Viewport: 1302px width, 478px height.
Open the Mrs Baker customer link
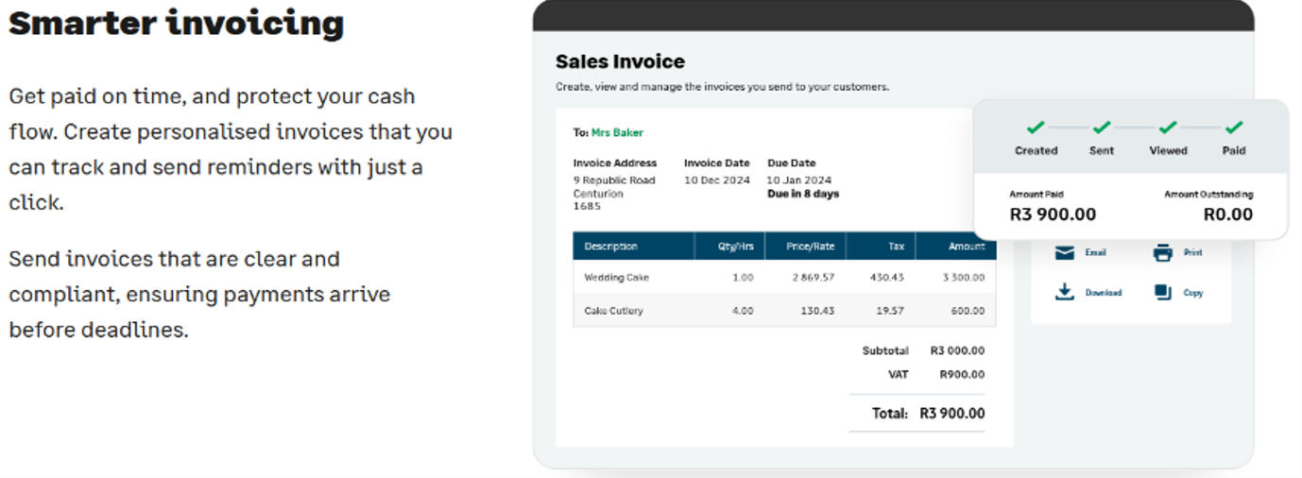[617, 133]
